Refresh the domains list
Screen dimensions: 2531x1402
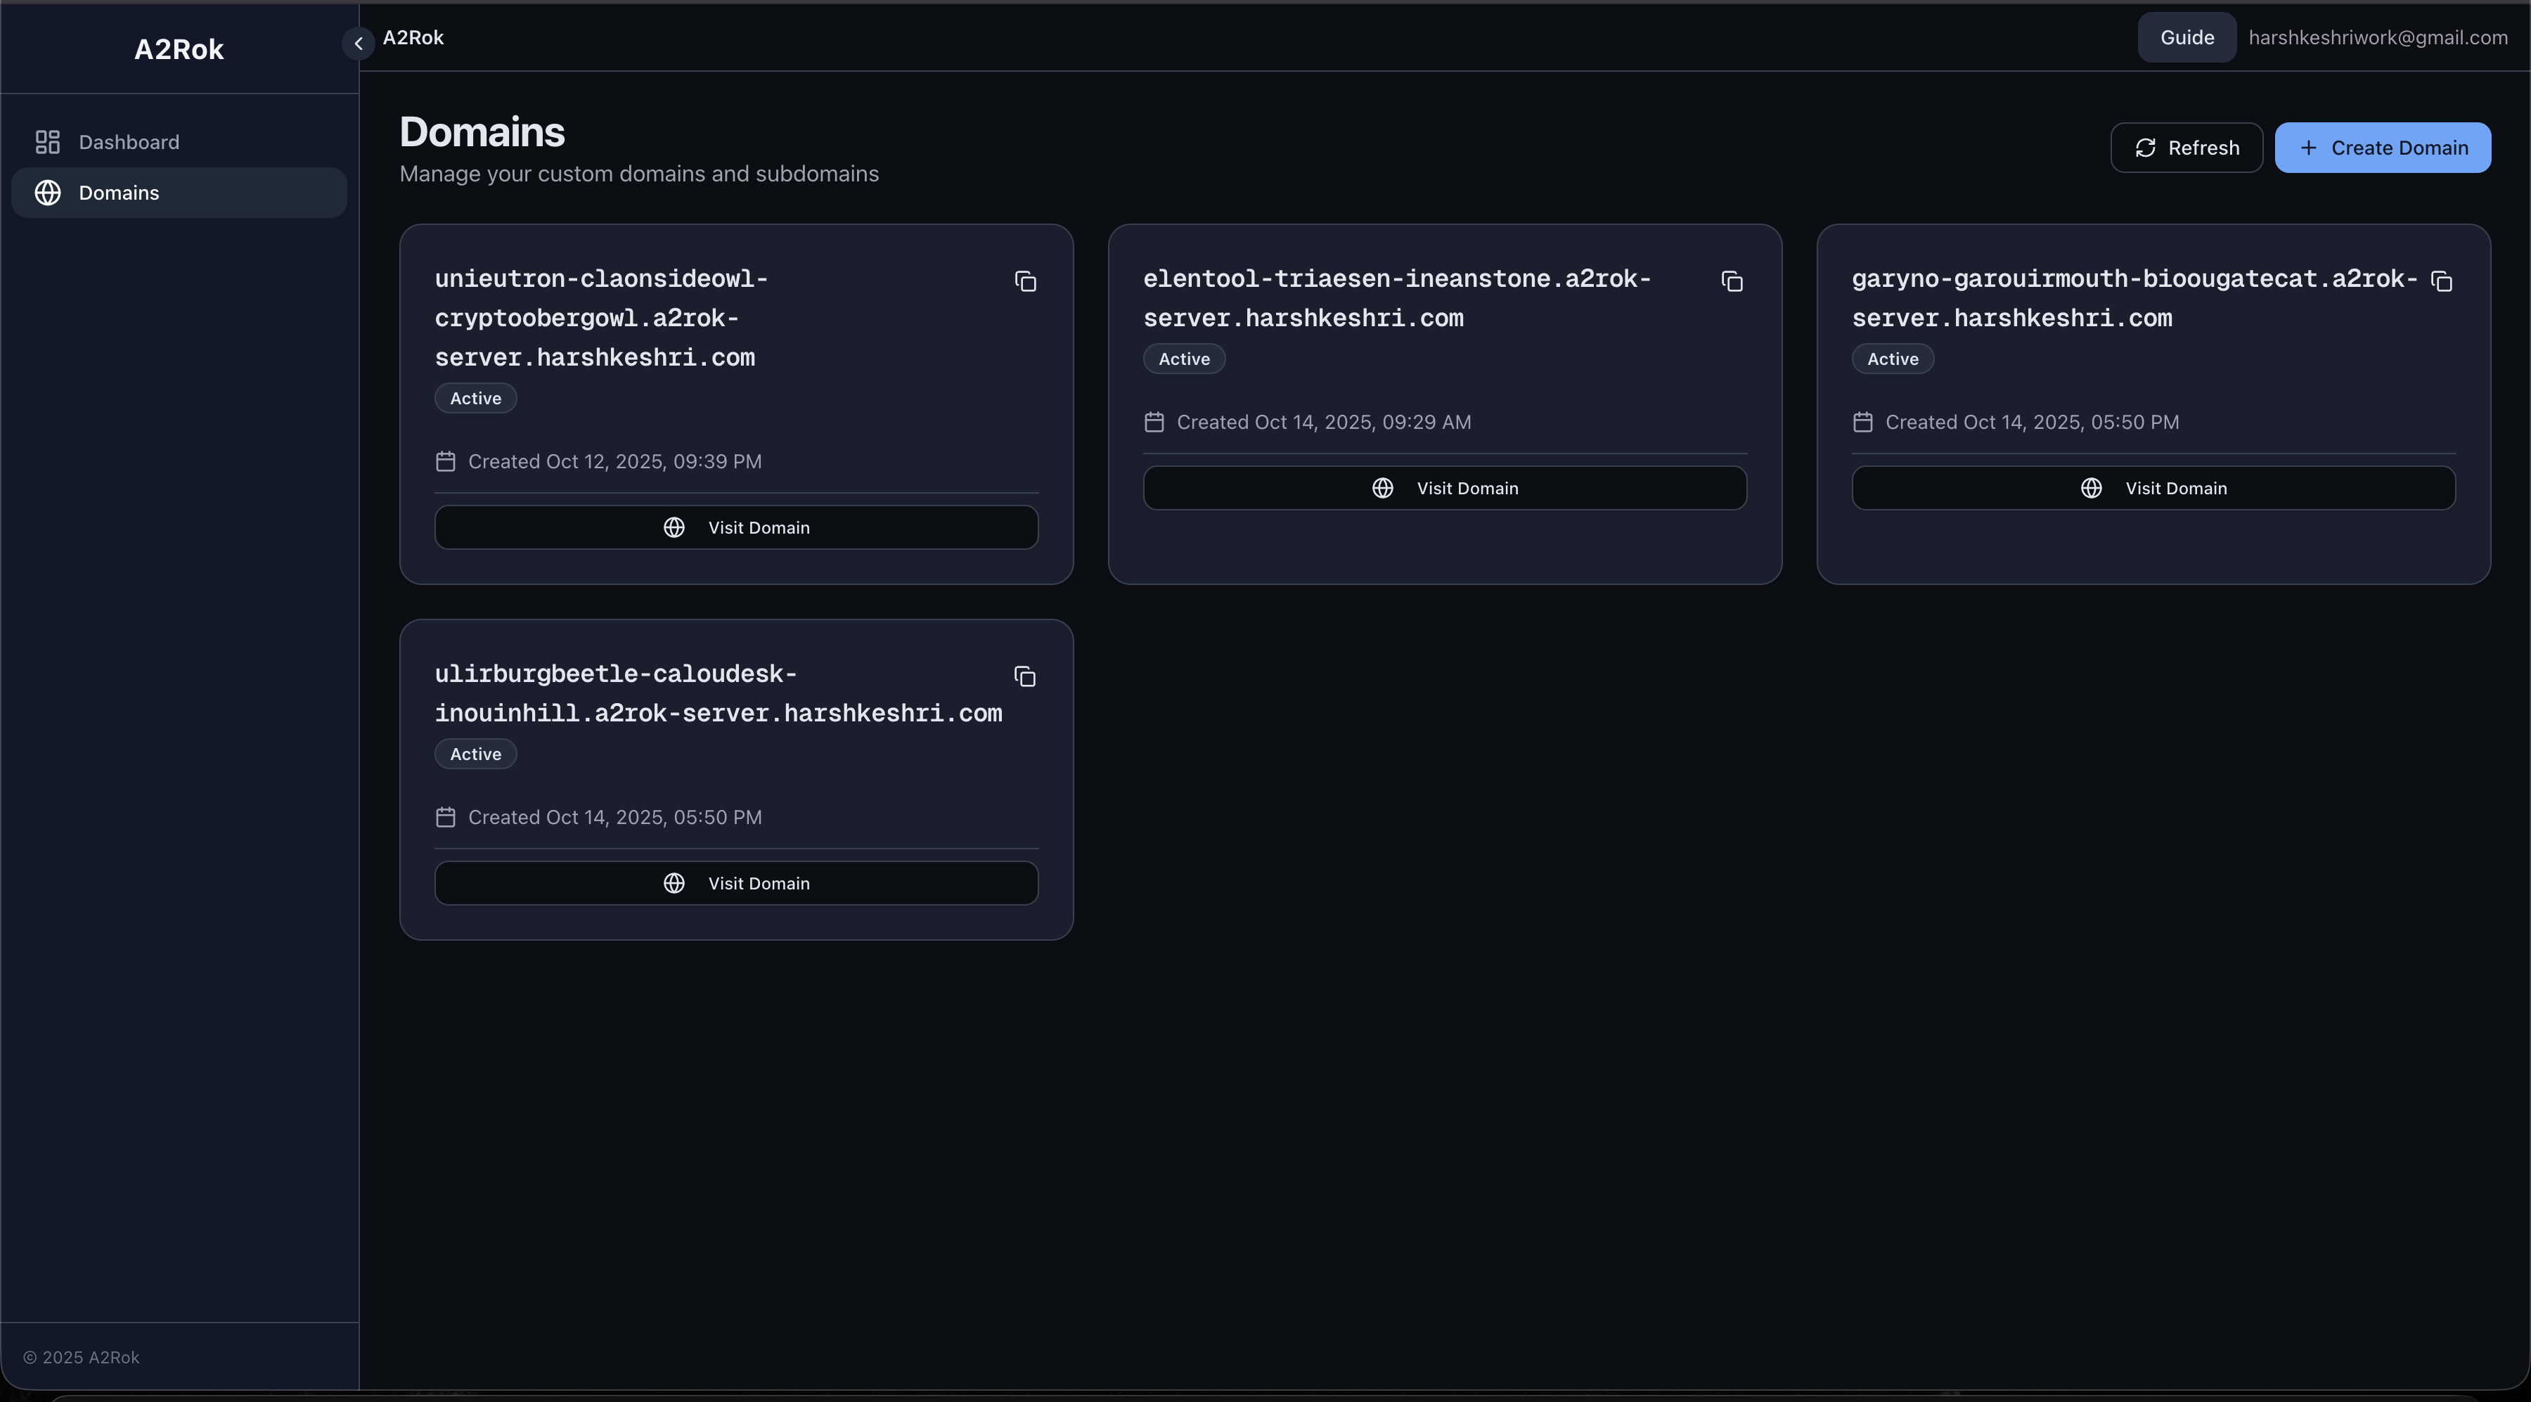point(2186,148)
